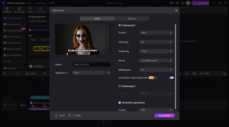
Task: Select the BROWN subtitle style preset
Action: (39, 49)
